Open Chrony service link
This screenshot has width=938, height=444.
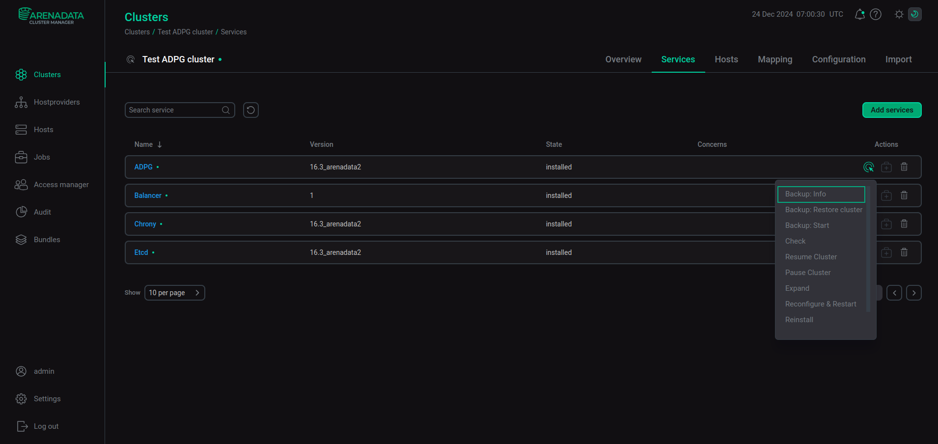[145, 224]
